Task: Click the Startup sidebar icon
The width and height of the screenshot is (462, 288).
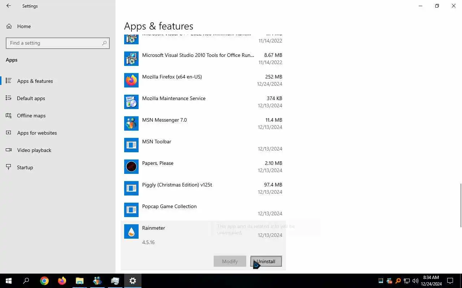Action: tap(9, 167)
